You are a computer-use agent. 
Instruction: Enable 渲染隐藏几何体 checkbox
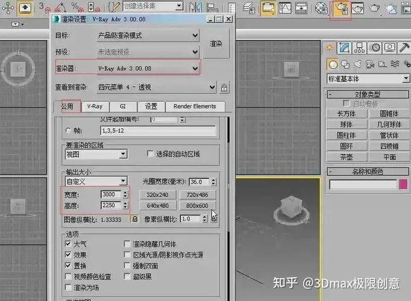[x=127, y=244]
